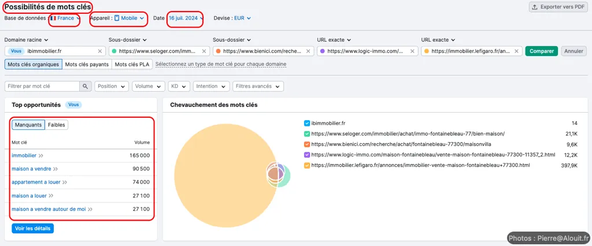Click the mobile device icon next to Appareil

point(116,18)
